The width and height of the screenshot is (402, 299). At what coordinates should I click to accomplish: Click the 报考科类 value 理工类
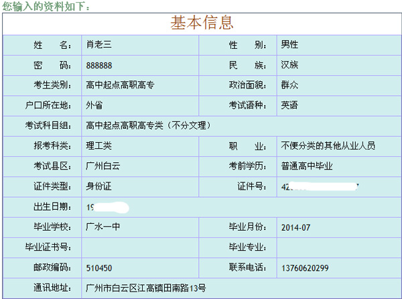(x=98, y=145)
